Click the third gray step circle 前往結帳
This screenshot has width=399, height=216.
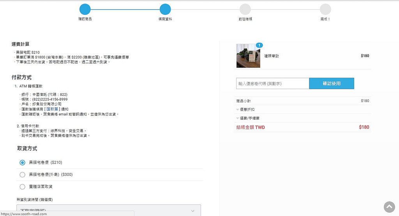pos(245,9)
